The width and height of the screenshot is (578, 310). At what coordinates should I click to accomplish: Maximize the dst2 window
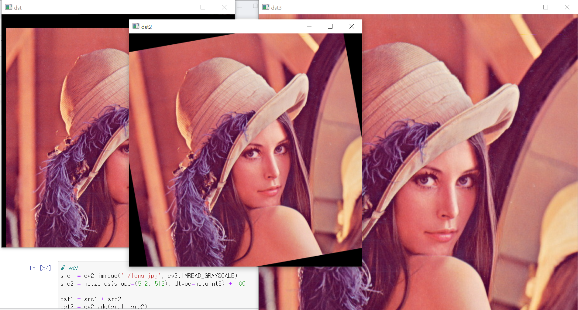pyautogui.click(x=330, y=26)
